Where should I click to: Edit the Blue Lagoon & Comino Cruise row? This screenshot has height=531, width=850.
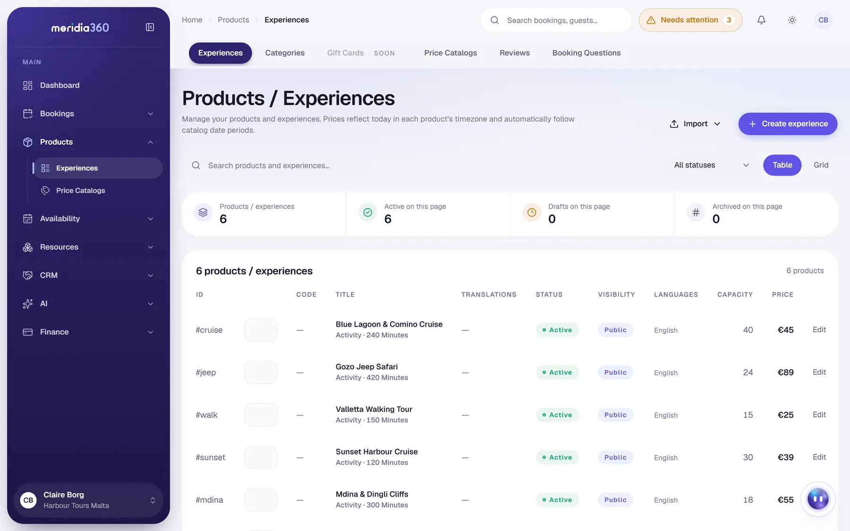pos(819,329)
